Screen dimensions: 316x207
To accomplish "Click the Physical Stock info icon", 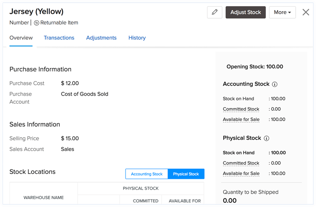I will [x=267, y=138].
